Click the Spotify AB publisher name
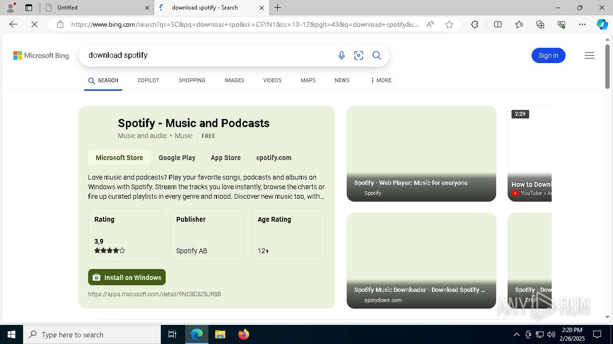The width and height of the screenshot is (613, 344). pos(192,251)
